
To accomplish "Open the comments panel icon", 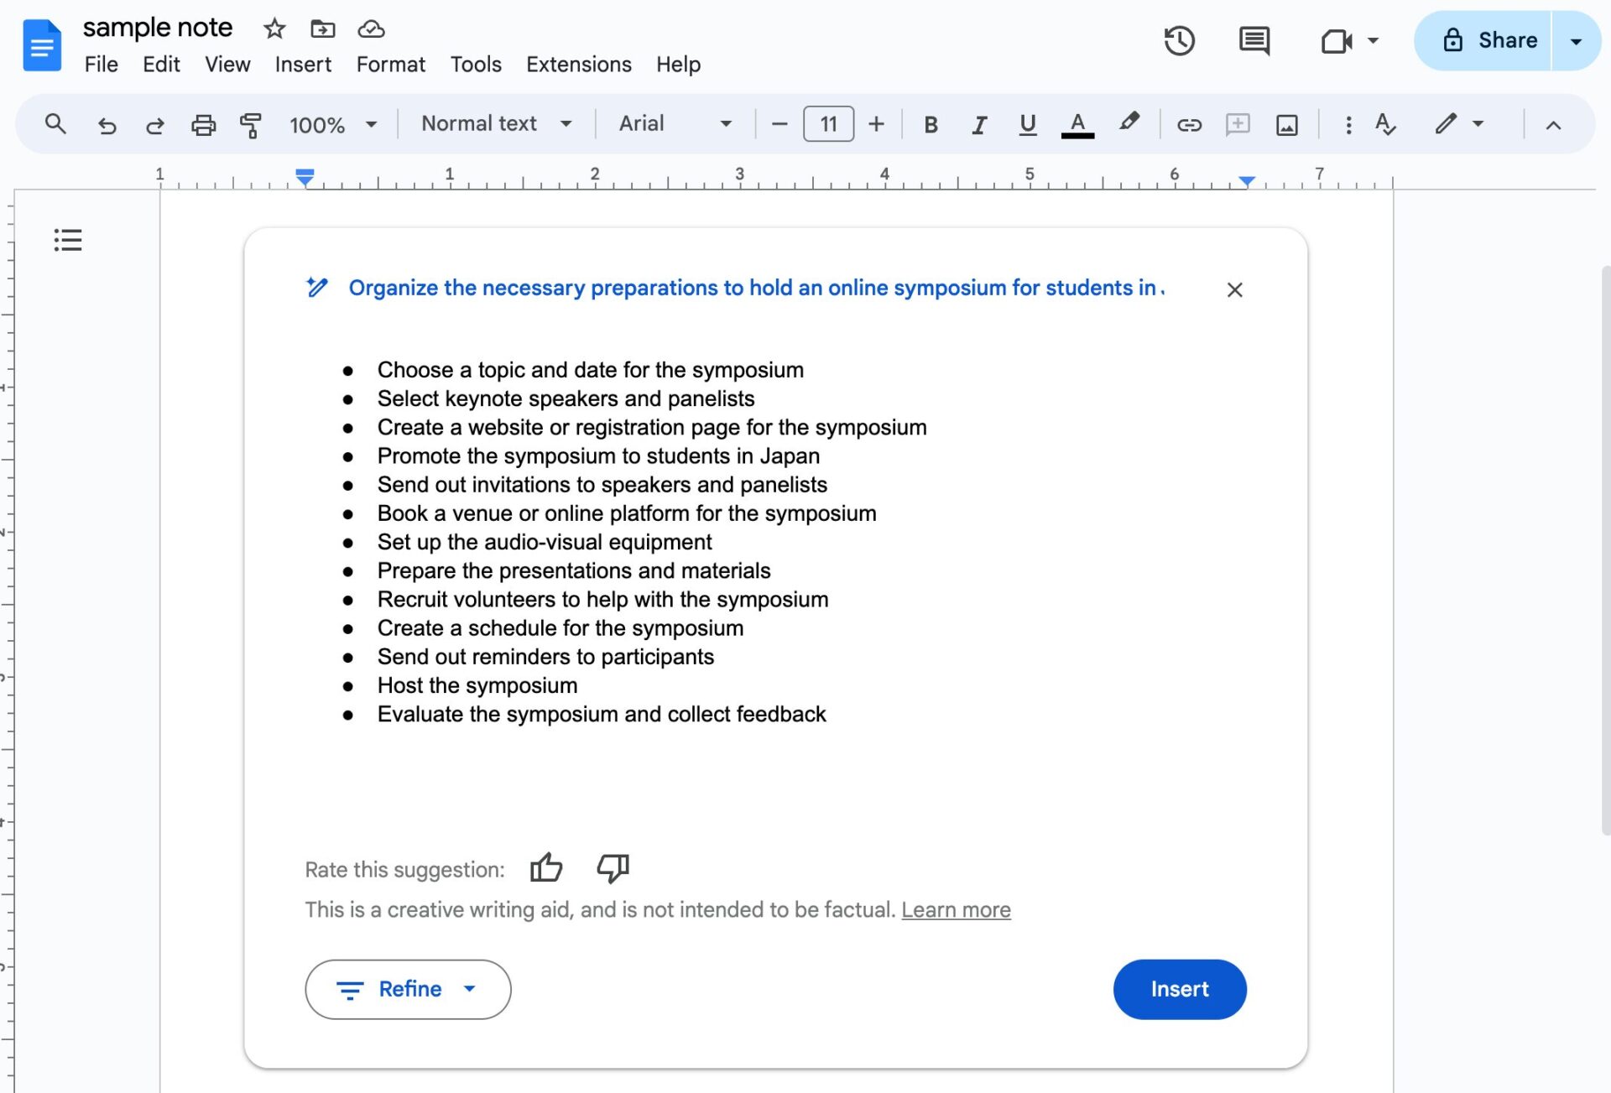I will [1254, 40].
